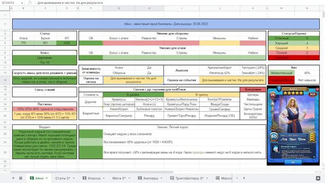
Task: Open the Explore icon in bottom-right corner
Action: pos(318,178)
